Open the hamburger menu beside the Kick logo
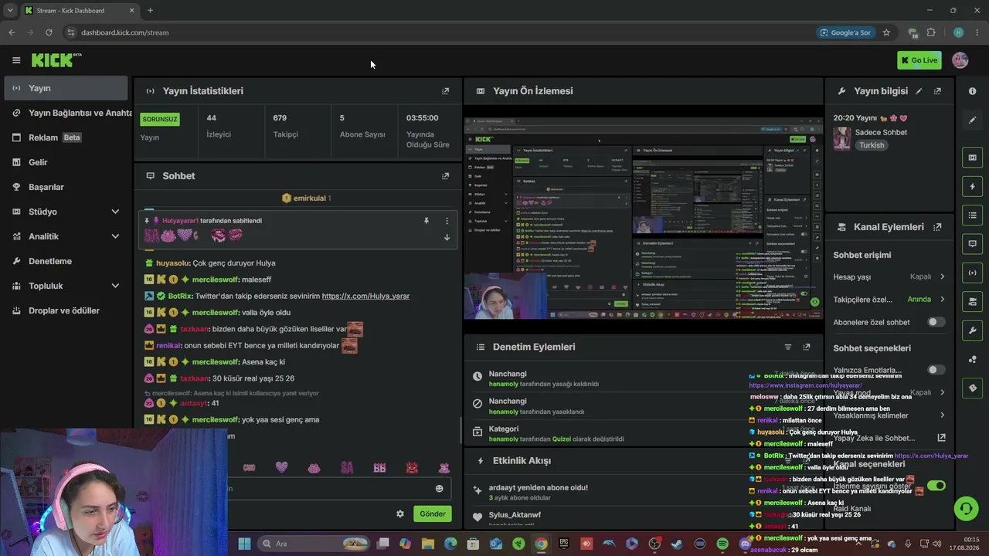 pyautogui.click(x=16, y=60)
